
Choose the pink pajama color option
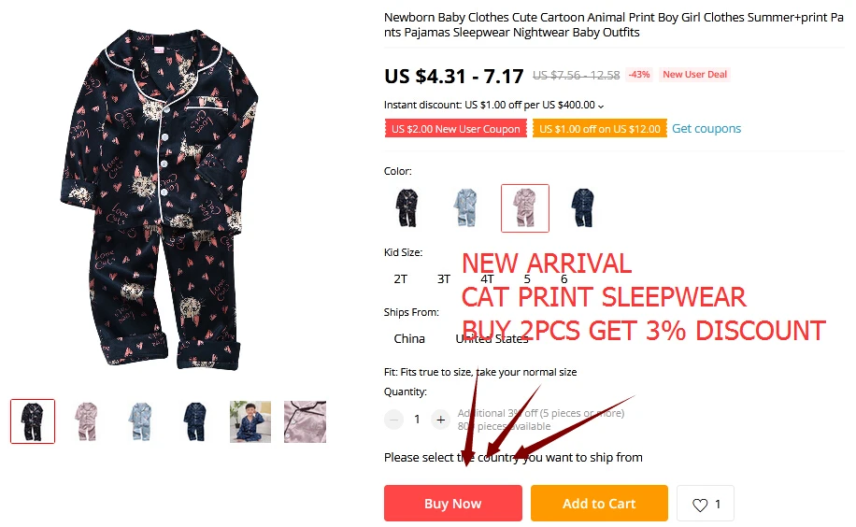click(x=525, y=208)
